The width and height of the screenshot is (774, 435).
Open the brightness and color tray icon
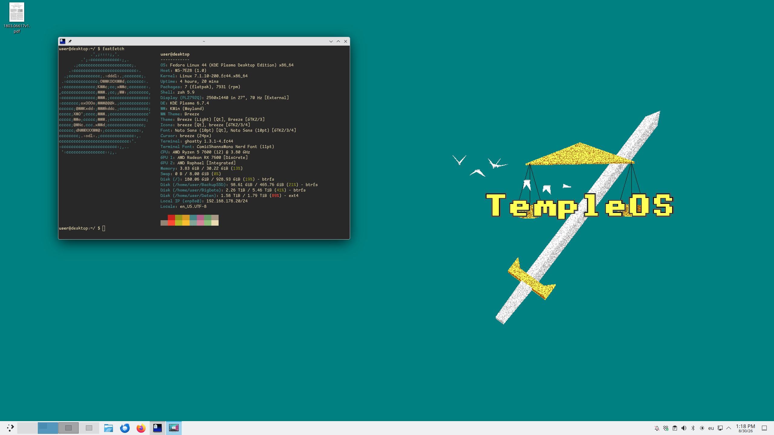click(x=702, y=428)
